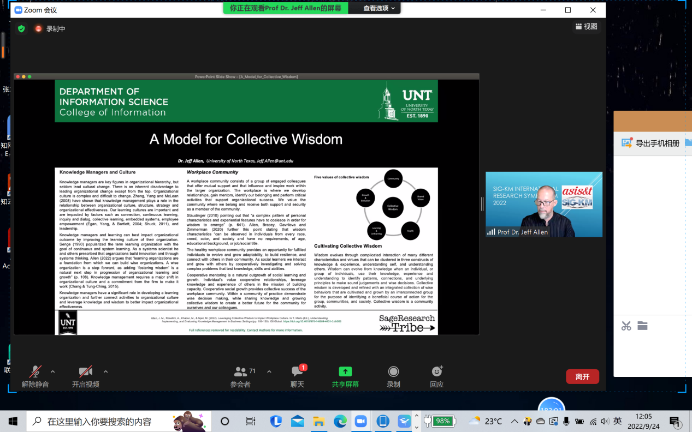Click the green share screen icon
Viewport: 692px width, 432px height.
coord(345,372)
